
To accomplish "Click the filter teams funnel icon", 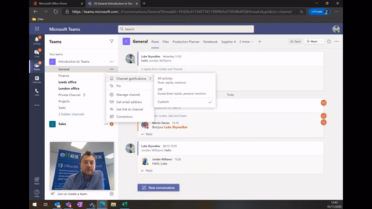I will [x=112, y=41].
